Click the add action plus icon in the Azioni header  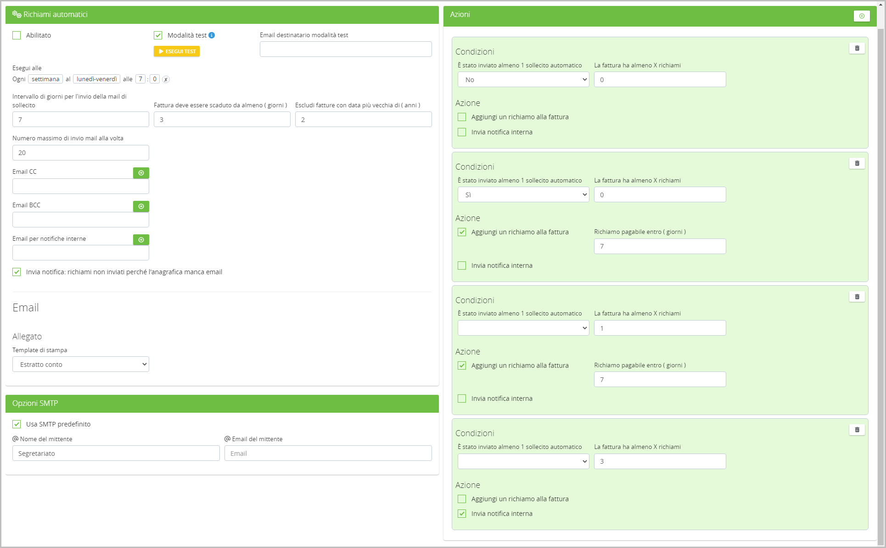click(862, 16)
